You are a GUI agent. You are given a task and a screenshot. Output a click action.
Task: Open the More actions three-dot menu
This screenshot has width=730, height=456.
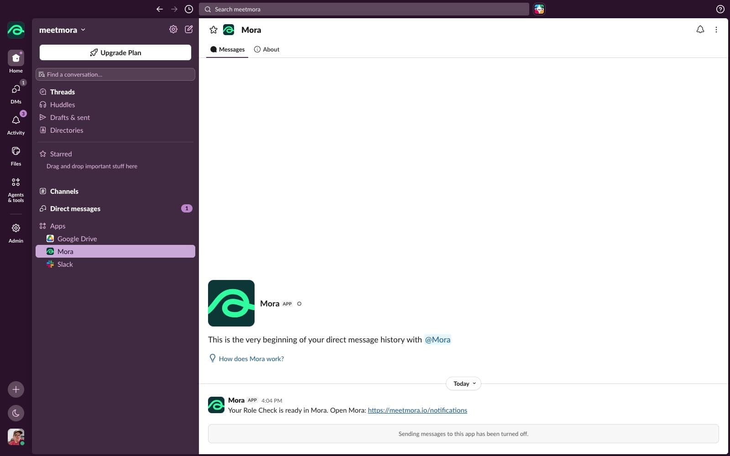pyautogui.click(x=716, y=30)
